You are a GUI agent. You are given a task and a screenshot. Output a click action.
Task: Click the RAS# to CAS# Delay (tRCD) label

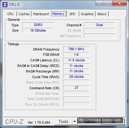pos(38,66)
